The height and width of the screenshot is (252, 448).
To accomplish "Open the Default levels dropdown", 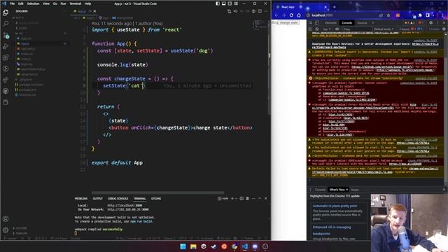I will click(384, 29).
